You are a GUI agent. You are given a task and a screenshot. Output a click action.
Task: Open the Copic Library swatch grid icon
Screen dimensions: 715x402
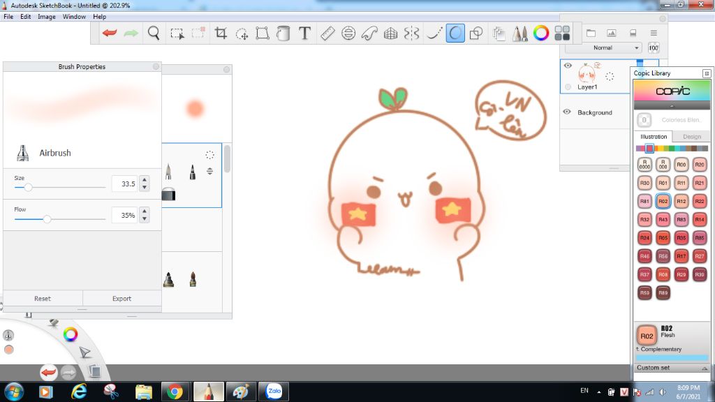pyautogui.click(x=562, y=33)
